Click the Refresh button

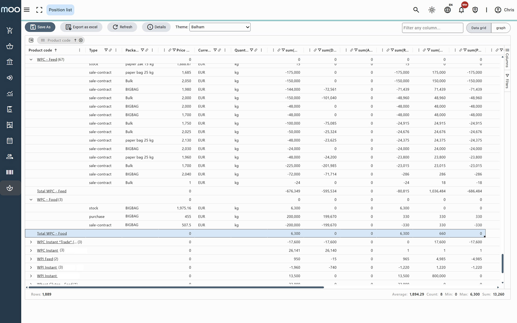click(x=122, y=27)
